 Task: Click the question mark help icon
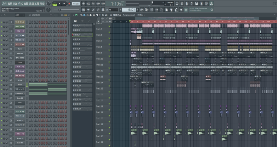[192, 3]
